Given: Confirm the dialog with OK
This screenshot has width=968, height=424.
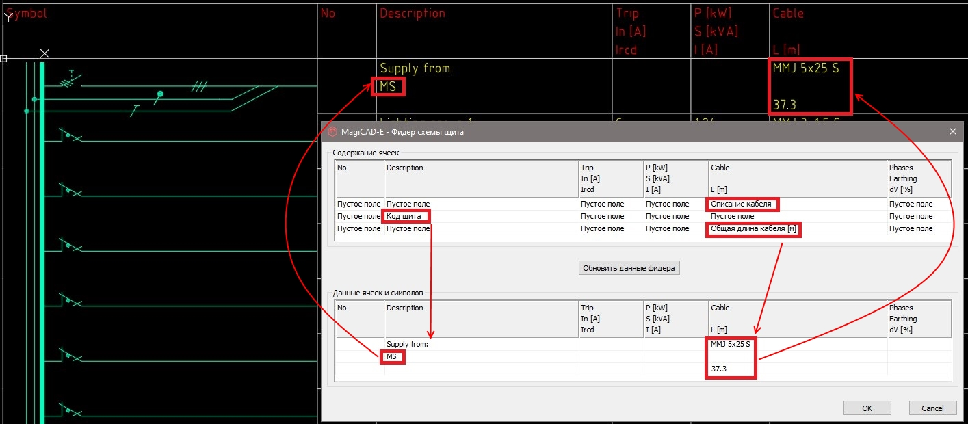Looking at the screenshot, I should click(867, 408).
